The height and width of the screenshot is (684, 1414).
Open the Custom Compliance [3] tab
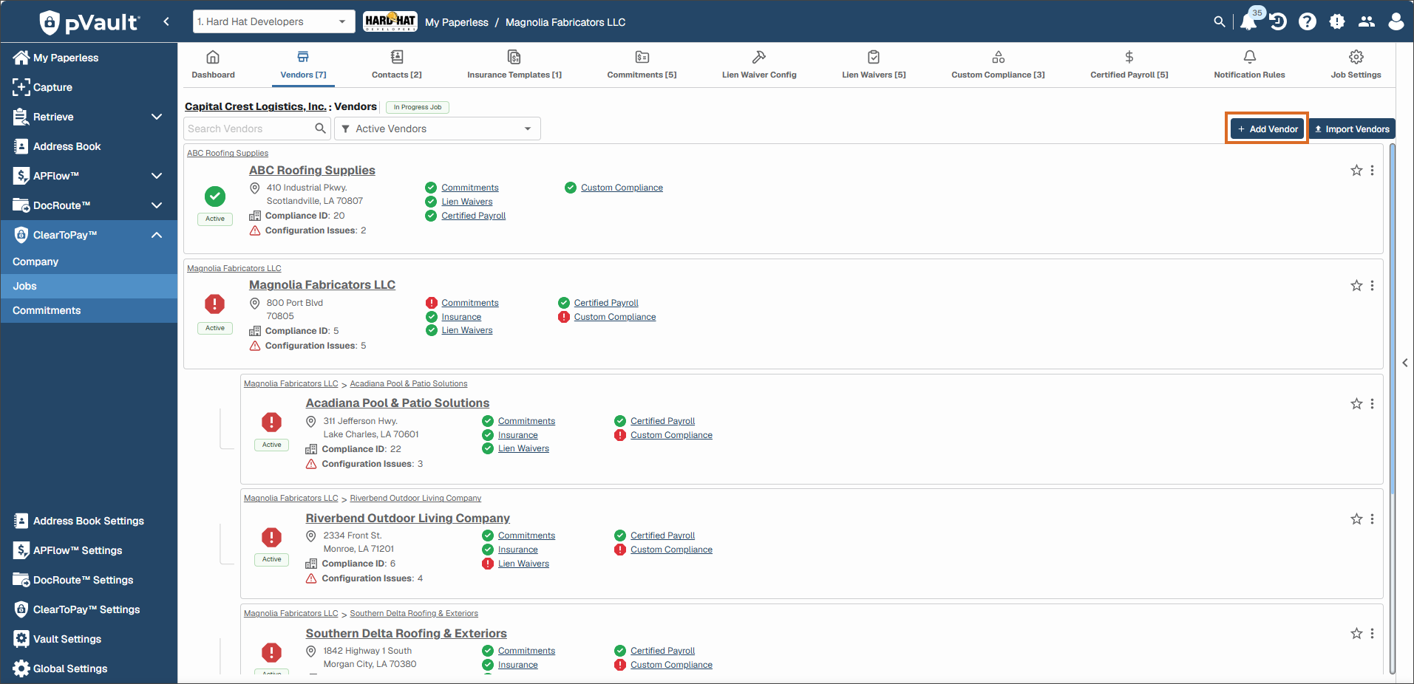click(998, 65)
